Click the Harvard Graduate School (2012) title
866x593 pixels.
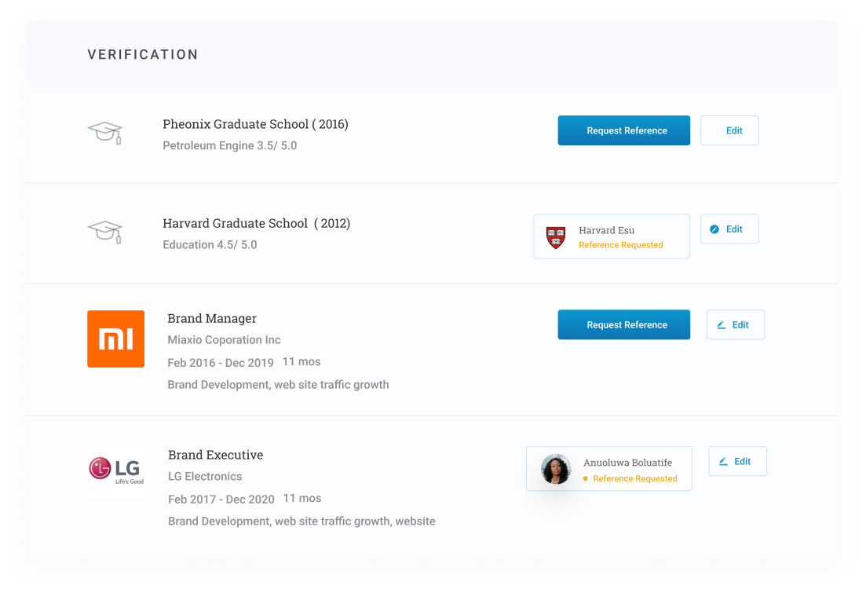[x=256, y=223]
